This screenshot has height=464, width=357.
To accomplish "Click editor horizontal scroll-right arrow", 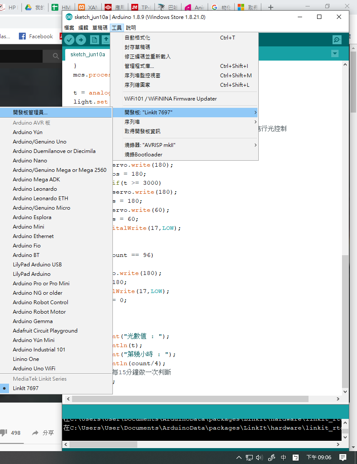I will 338,399.
